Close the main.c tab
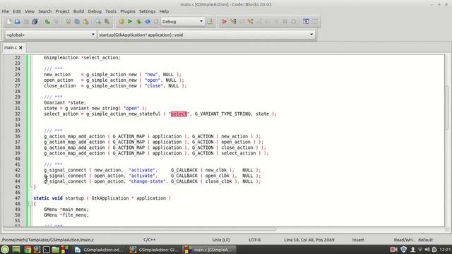Image resolution: width=452 pixels, height=254 pixels. pyautogui.click(x=20, y=47)
